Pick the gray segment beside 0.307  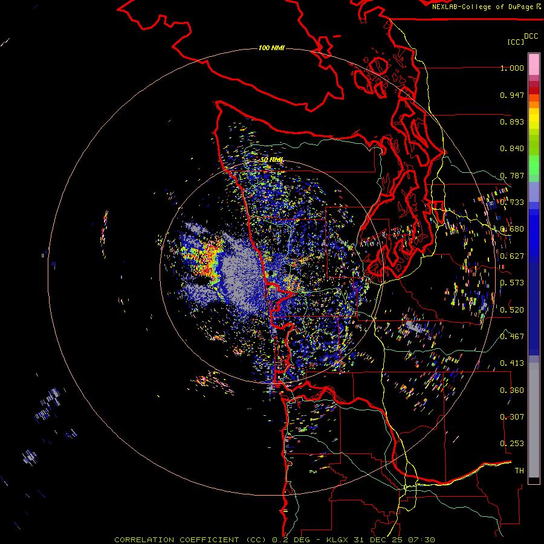click(x=534, y=420)
